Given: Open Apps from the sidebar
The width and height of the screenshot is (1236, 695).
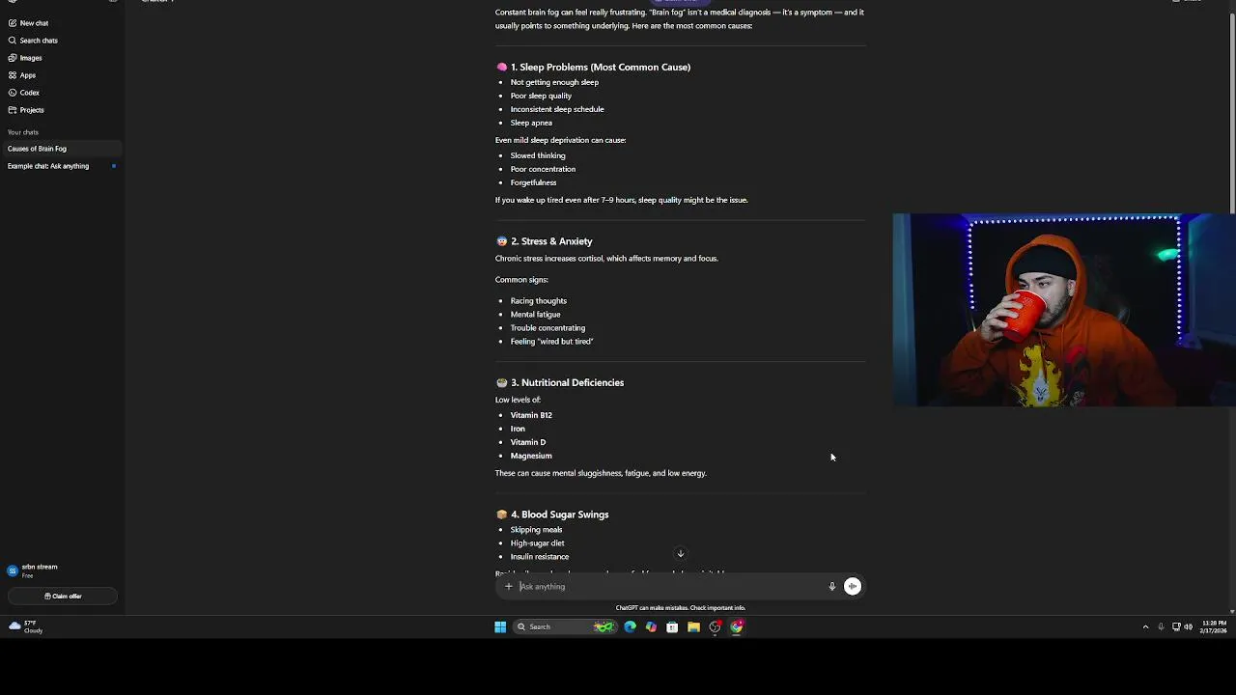Looking at the screenshot, I should pyautogui.click(x=22, y=75).
